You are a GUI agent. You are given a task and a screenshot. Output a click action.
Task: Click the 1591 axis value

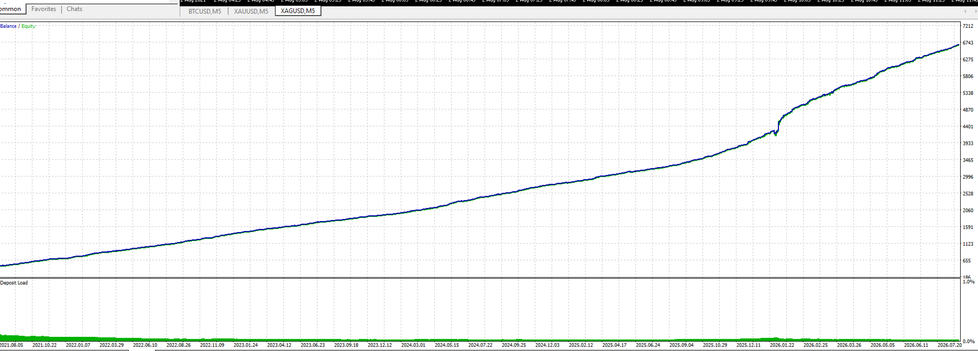[968, 227]
